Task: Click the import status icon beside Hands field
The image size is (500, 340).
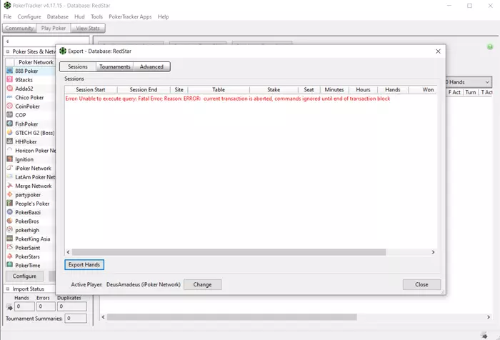Action: coord(9,307)
